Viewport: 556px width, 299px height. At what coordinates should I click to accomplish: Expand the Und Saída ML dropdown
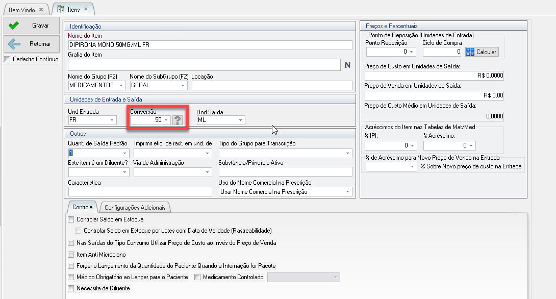pos(241,120)
